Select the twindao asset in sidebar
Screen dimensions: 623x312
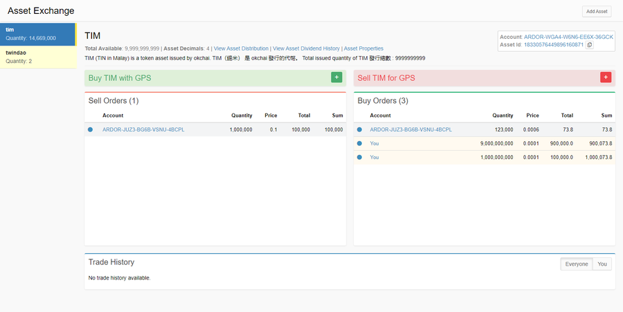[x=38, y=57]
